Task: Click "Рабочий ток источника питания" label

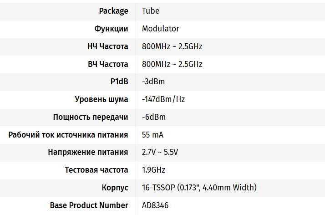Action: (68, 135)
